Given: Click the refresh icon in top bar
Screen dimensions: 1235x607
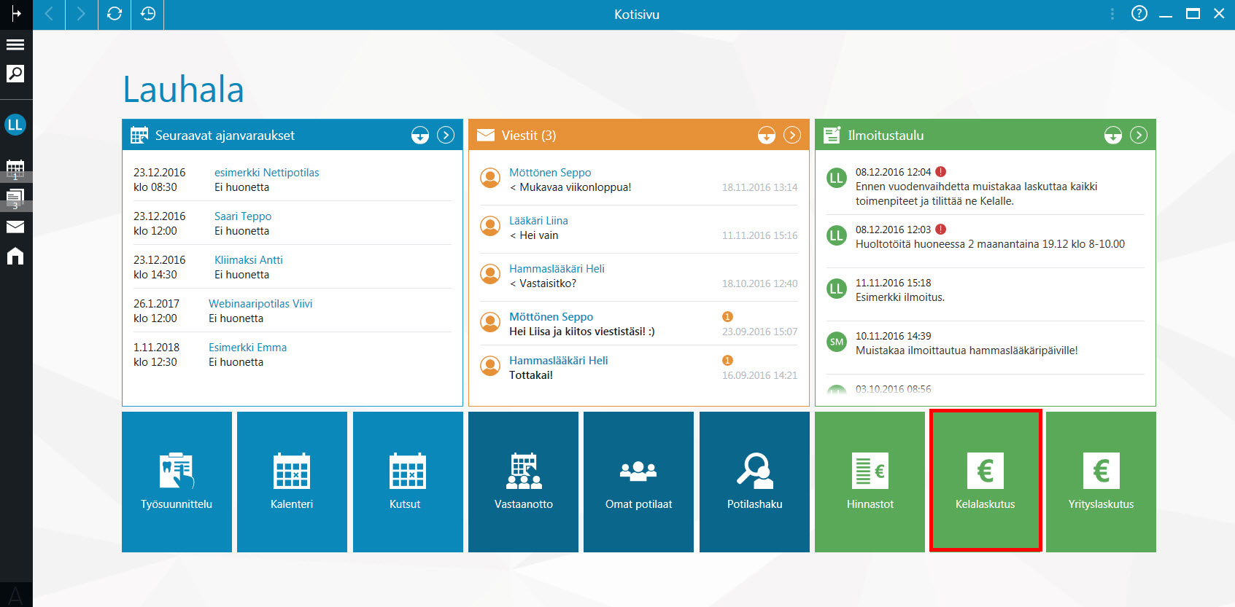Looking at the screenshot, I should 115,14.
